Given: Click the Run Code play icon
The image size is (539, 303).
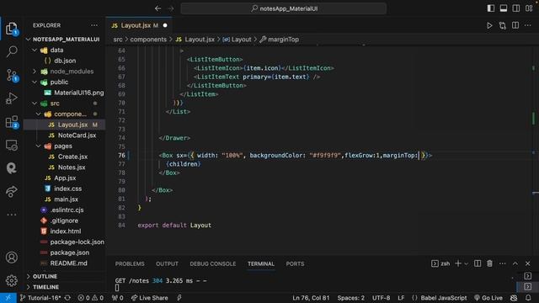Looking at the screenshot, I should pyautogui.click(x=489, y=25).
